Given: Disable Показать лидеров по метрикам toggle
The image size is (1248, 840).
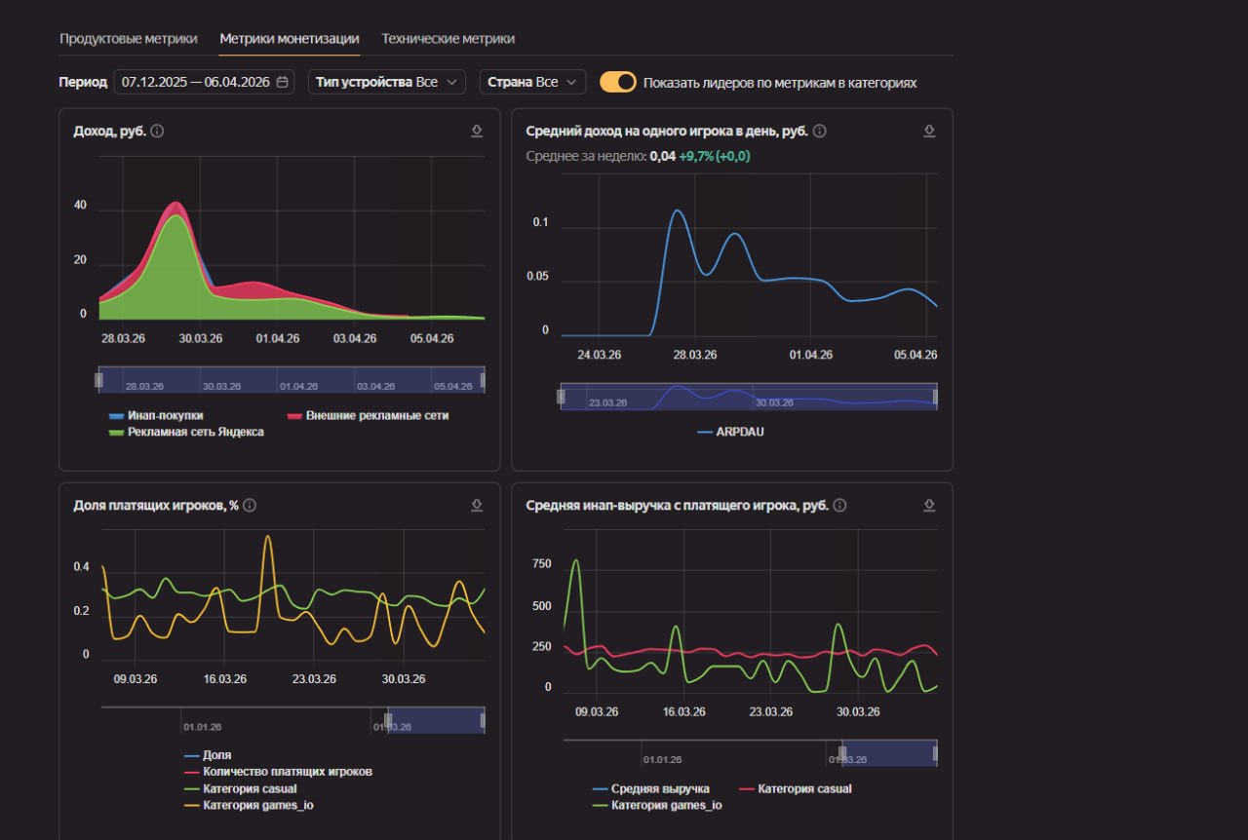Looking at the screenshot, I should (618, 82).
